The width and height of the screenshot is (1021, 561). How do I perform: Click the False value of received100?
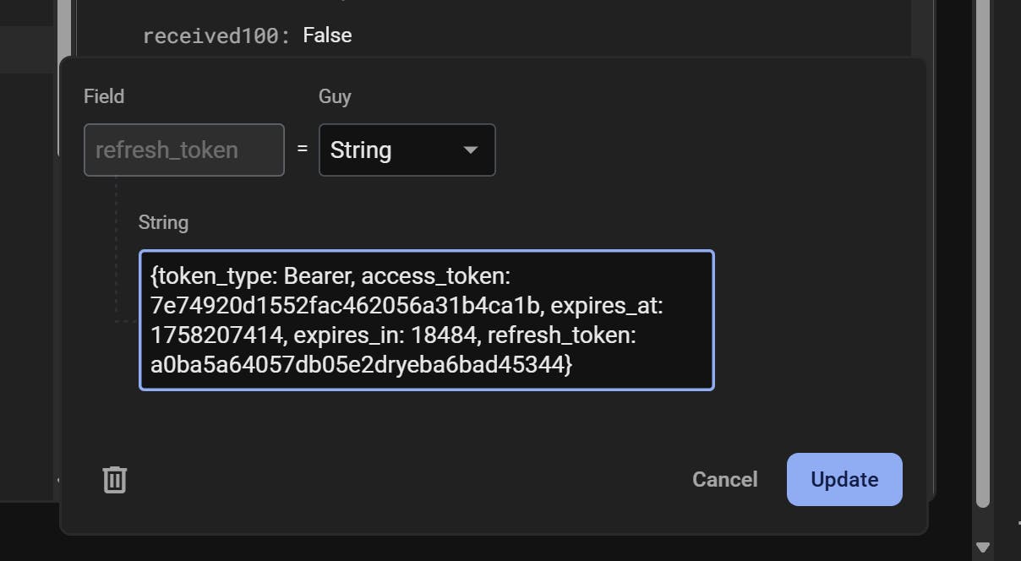327,35
